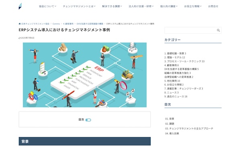The width and height of the screenshot is (241, 150).
Task: Jump to 04. 導入効果 section
Action: (172, 134)
